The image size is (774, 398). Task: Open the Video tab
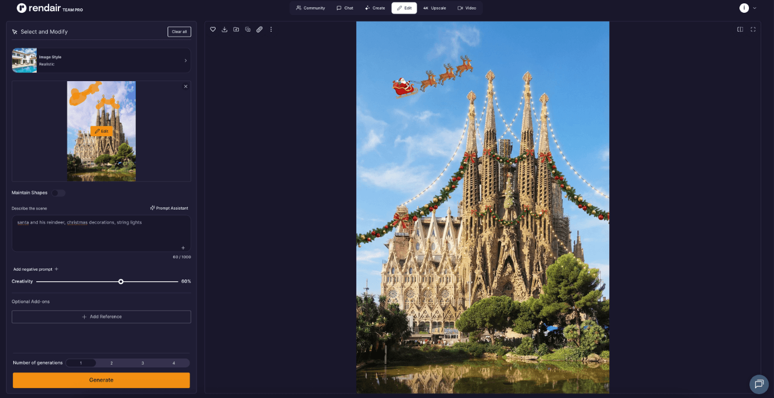click(467, 8)
